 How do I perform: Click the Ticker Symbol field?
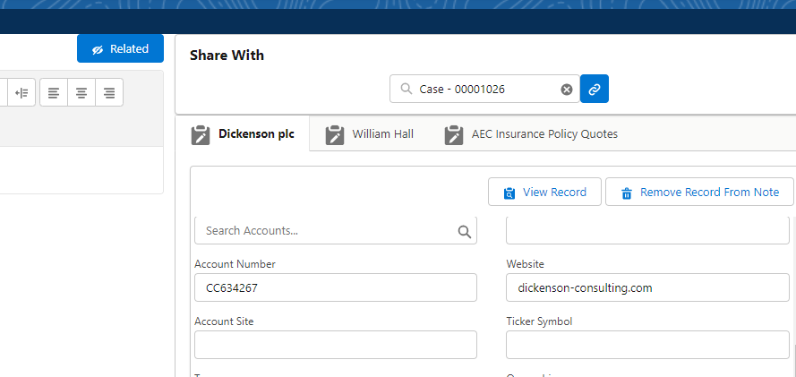[647, 345]
